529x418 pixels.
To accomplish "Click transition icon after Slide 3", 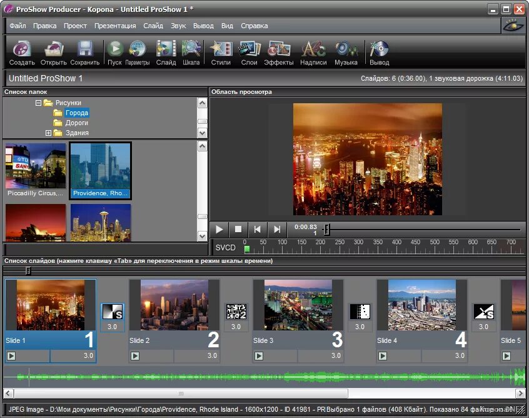I will click(x=360, y=312).
